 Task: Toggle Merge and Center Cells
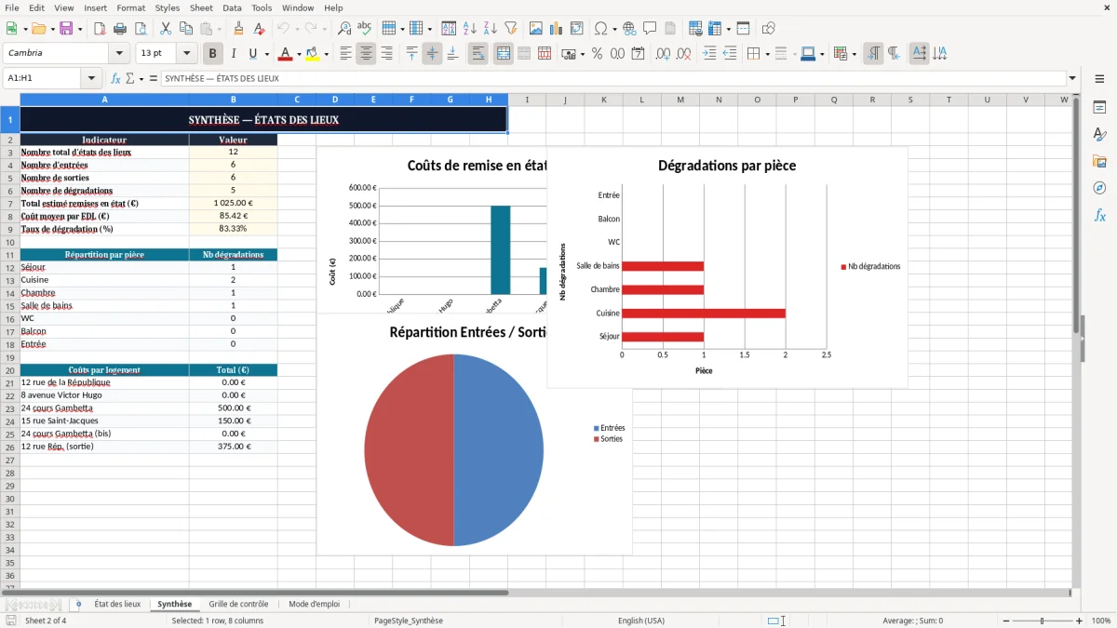504,54
